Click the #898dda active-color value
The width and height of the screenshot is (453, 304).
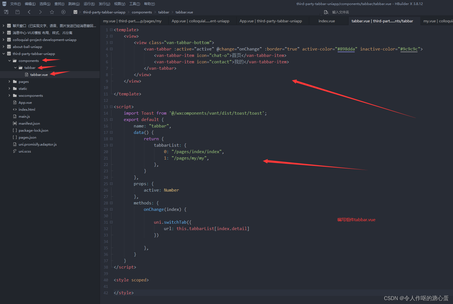(346, 49)
